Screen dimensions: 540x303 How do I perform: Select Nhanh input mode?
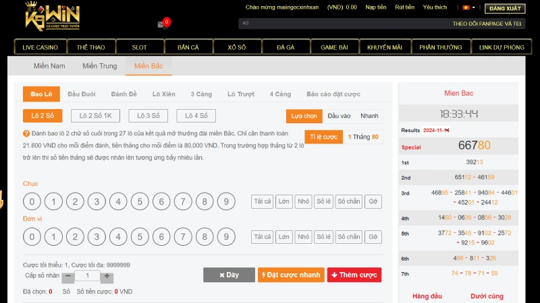coord(369,116)
